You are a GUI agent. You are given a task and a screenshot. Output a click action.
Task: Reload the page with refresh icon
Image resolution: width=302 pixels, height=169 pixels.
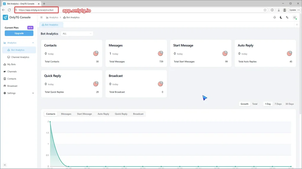[9, 10]
